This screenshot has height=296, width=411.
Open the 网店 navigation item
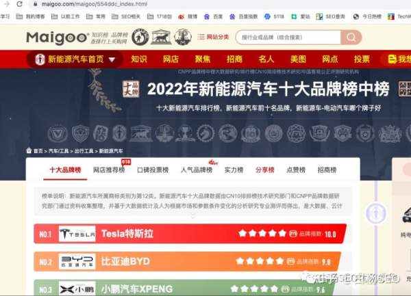tap(171, 59)
